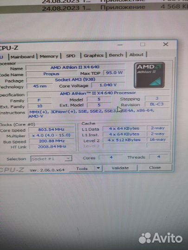Go to the Graphics tab
Image resolution: width=188 pixels, height=250 pixels.
(93, 56)
